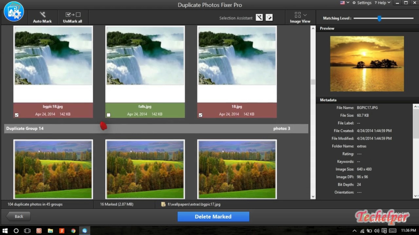
Task: Select the bgpic18.jpg waterfall thumbnail
Action: click(x=53, y=56)
